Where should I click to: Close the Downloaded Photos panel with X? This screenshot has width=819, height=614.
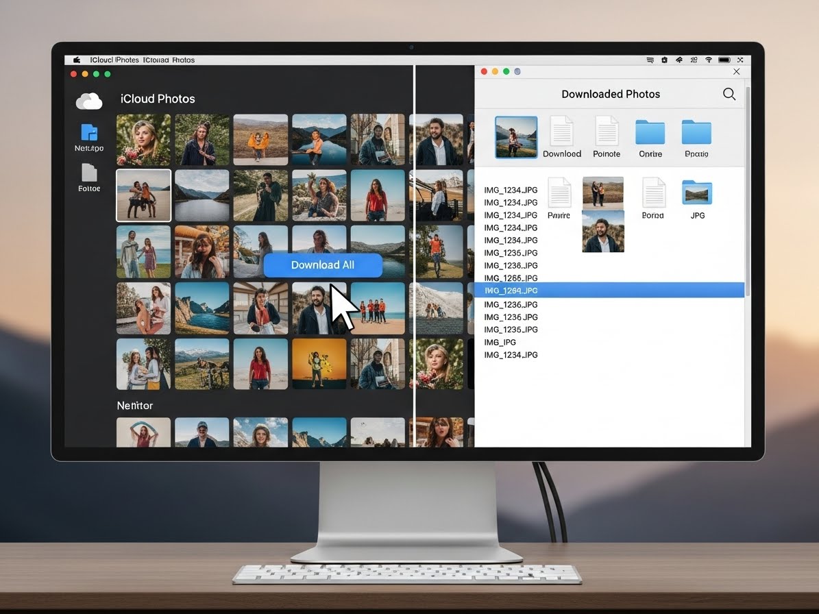pos(737,71)
